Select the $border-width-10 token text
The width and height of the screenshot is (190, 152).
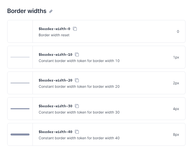coord(56,54)
